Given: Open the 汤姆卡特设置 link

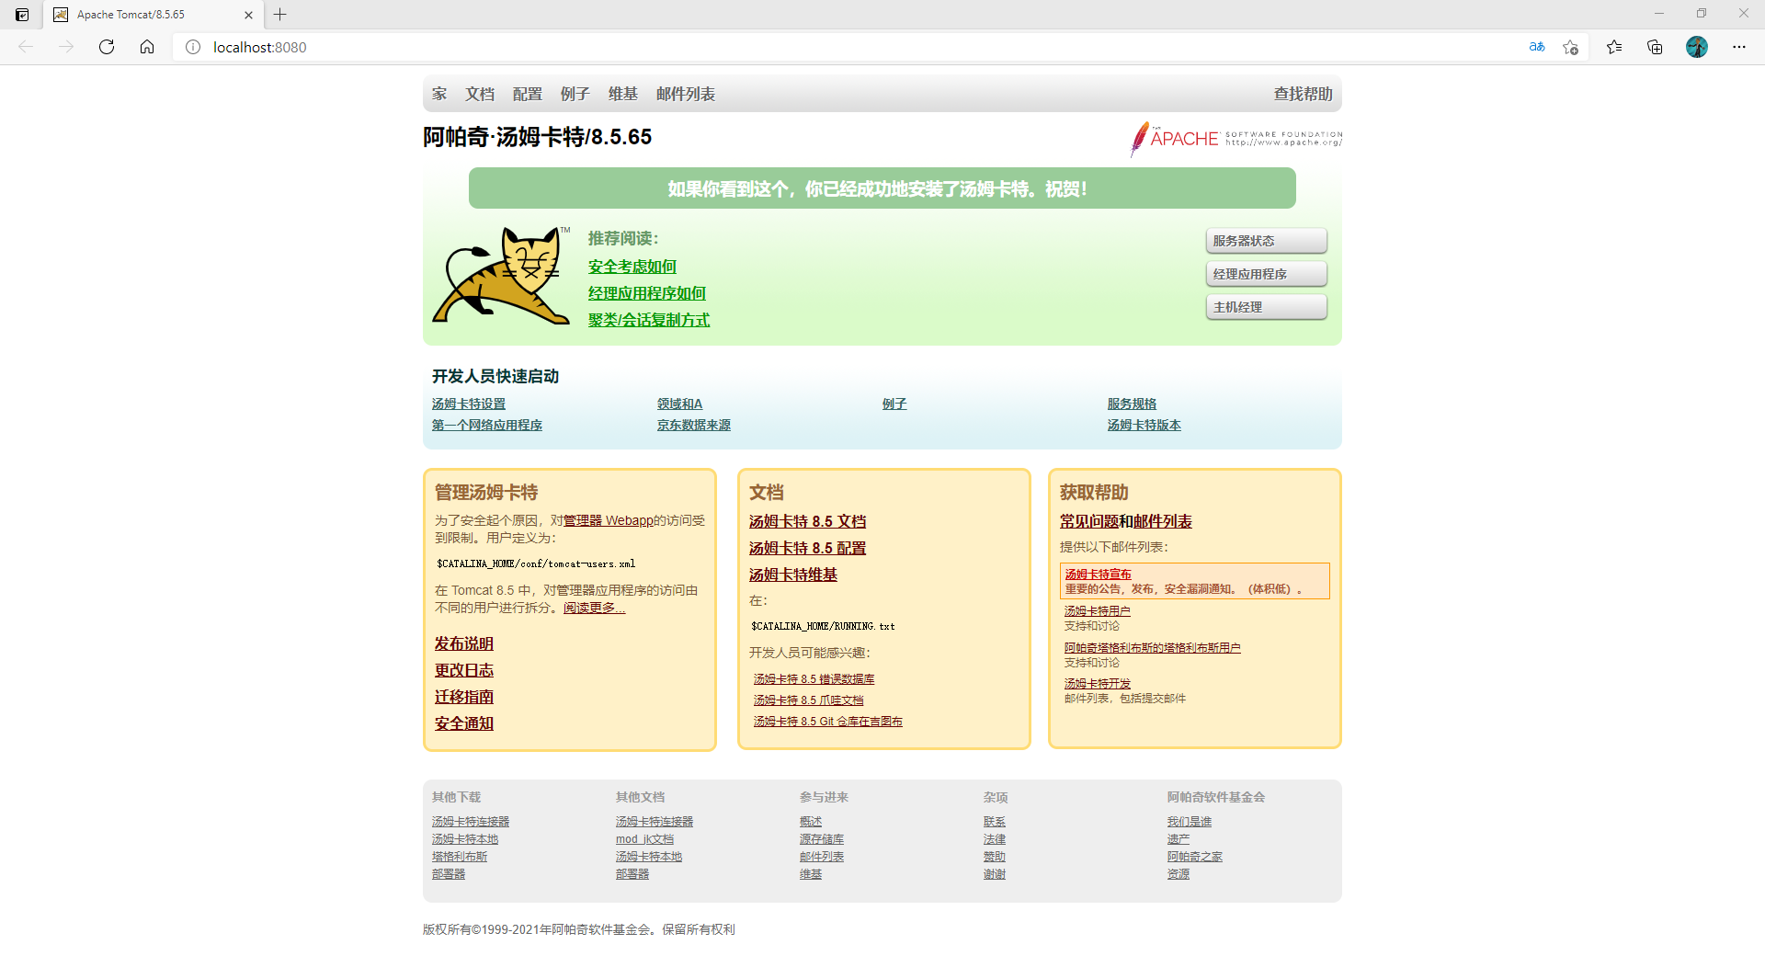Looking at the screenshot, I should point(469,404).
